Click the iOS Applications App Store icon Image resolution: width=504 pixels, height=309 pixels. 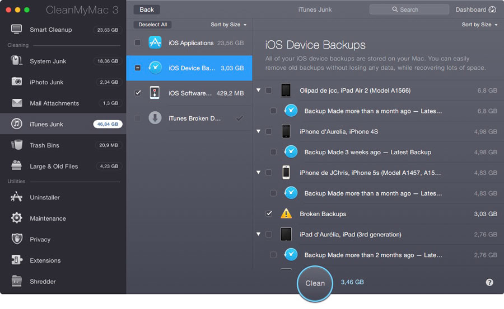(155, 42)
